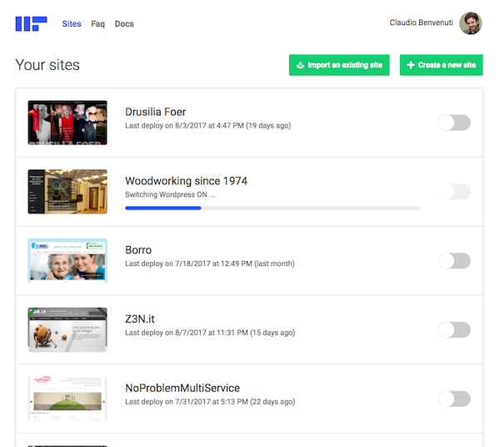Image resolution: width=500 pixels, height=447 pixels.
Task: Click the Claudio Benvenuti user name
Action: click(x=421, y=23)
